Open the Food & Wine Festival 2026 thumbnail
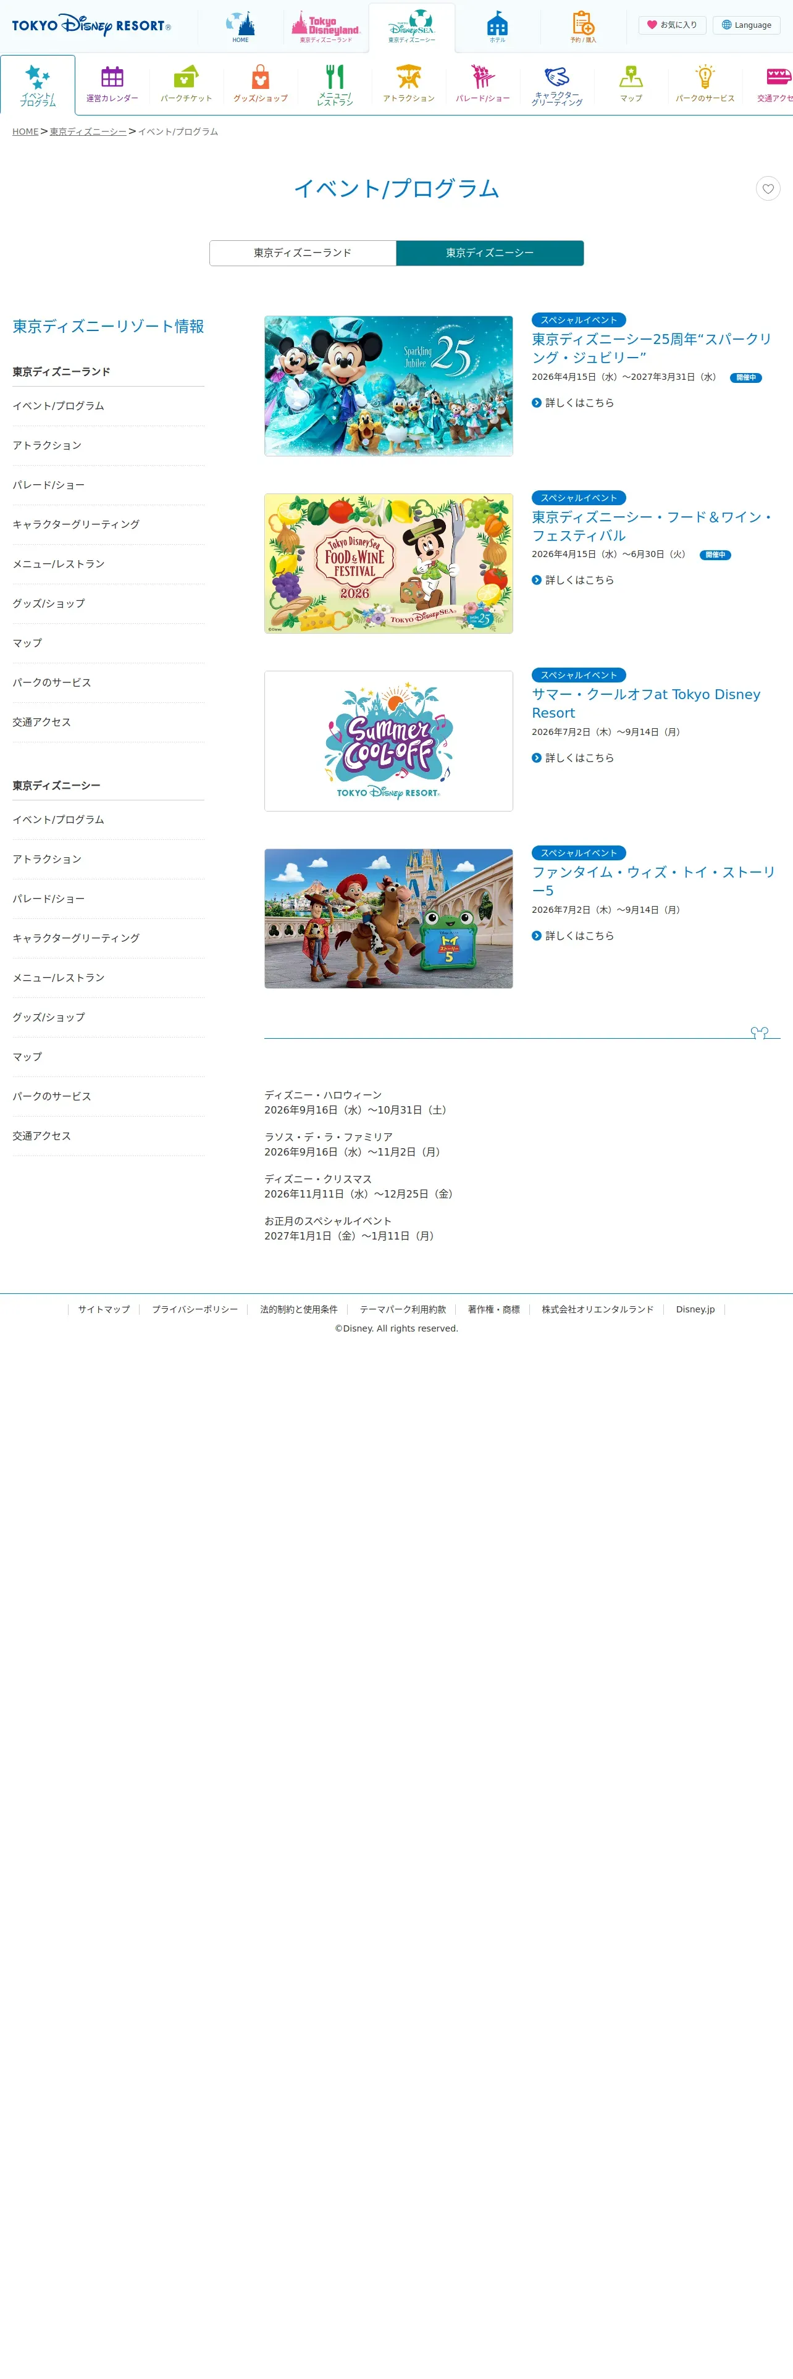The image size is (793, 2379). (388, 563)
